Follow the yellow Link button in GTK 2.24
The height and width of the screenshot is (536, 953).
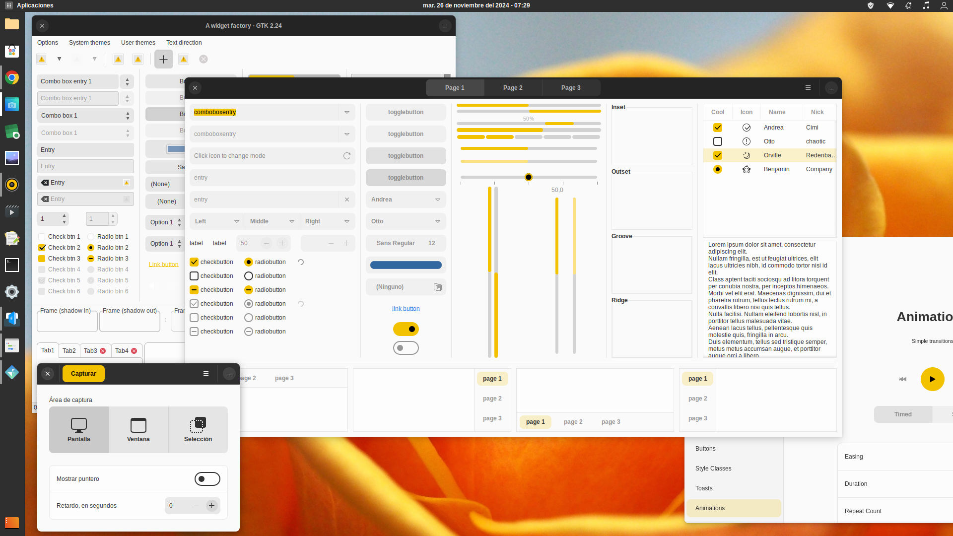pos(164,265)
